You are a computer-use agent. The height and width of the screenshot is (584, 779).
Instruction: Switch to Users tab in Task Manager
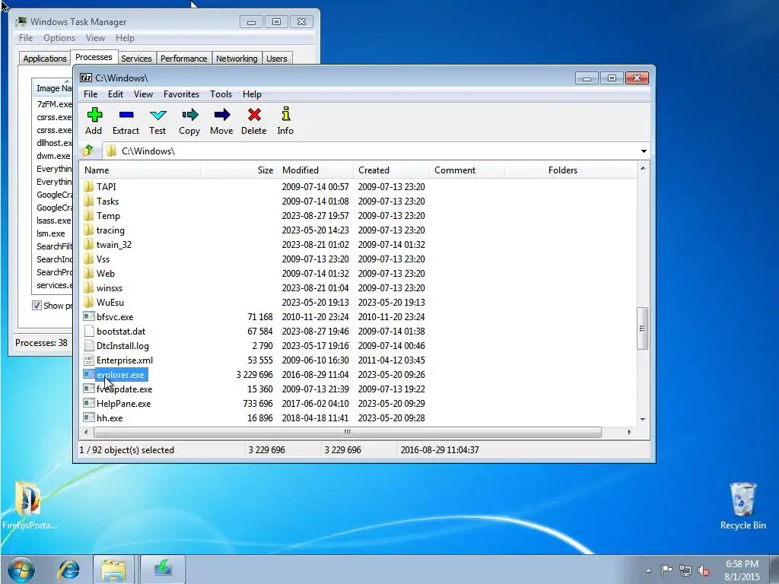(x=277, y=59)
